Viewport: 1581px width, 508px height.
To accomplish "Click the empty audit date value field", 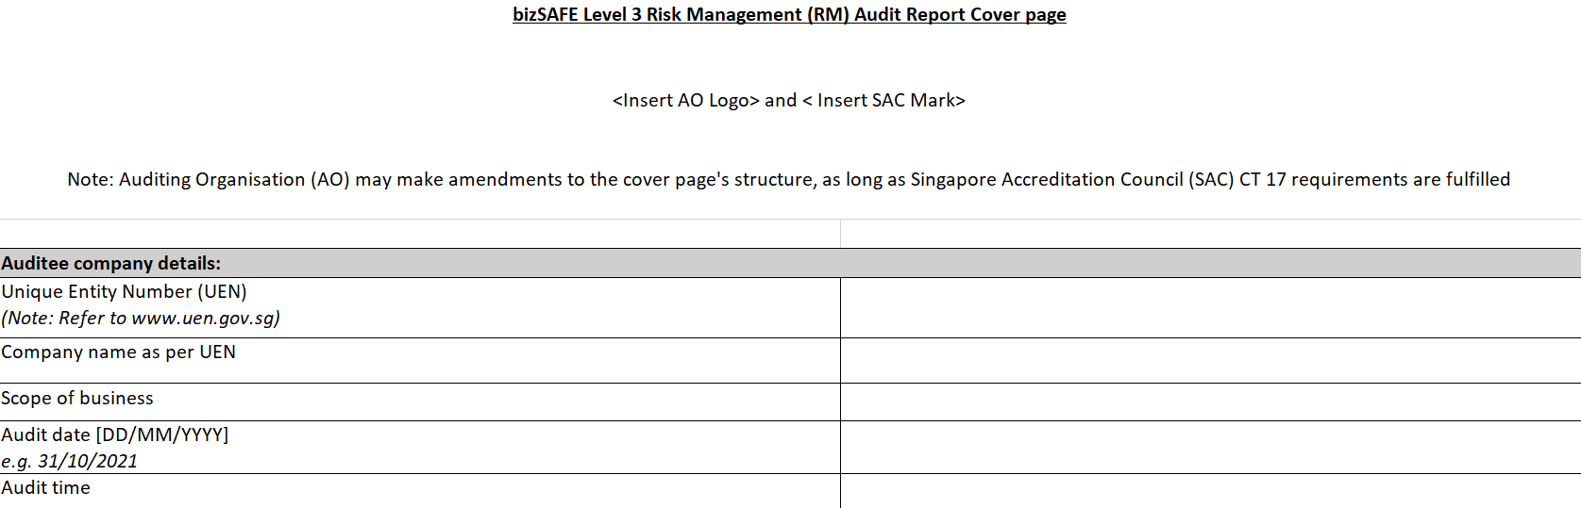I will coord(1210,447).
